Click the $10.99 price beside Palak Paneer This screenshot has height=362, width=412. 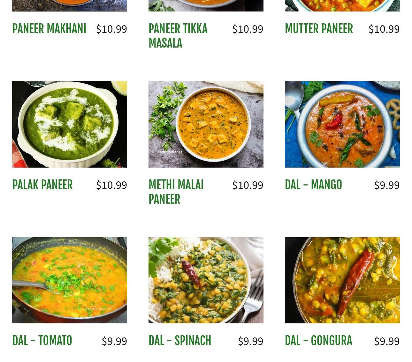click(x=111, y=185)
